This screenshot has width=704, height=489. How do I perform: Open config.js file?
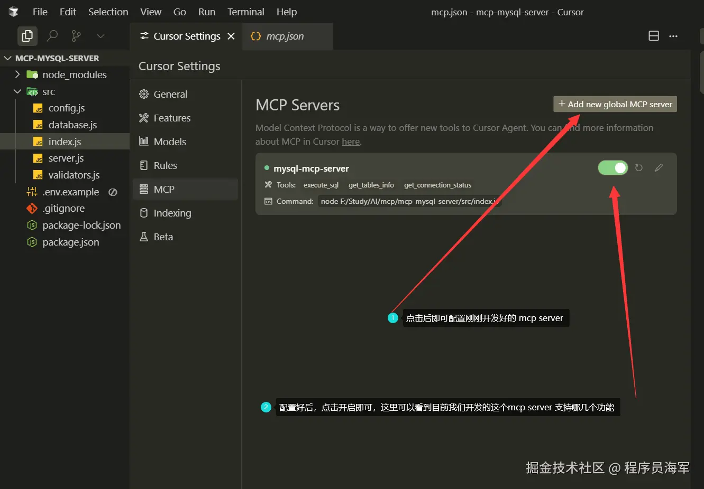coord(65,108)
